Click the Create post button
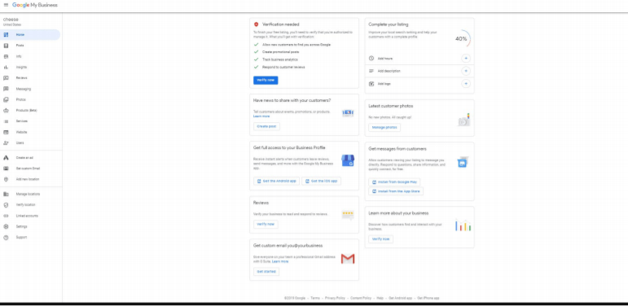The width and height of the screenshot is (628, 306). point(266,126)
